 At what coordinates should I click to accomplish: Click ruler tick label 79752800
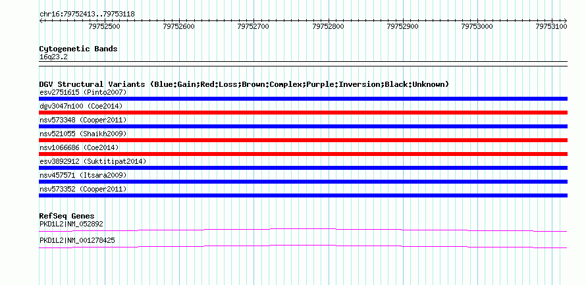click(x=329, y=26)
